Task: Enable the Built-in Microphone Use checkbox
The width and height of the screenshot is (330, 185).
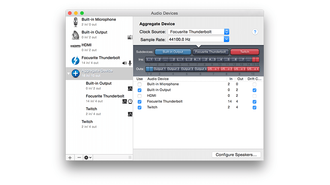Action: coord(139,84)
